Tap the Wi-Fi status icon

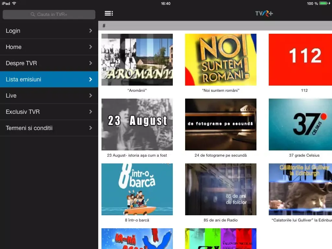click(x=14, y=3)
